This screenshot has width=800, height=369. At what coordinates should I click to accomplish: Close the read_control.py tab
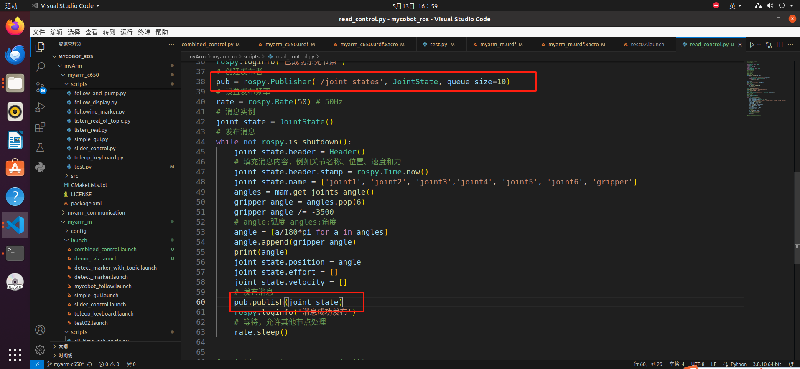(x=740, y=45)
